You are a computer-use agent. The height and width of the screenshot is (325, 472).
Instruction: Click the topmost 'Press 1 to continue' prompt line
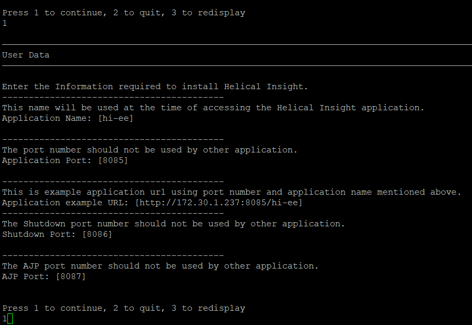click(x=124, y=13)
